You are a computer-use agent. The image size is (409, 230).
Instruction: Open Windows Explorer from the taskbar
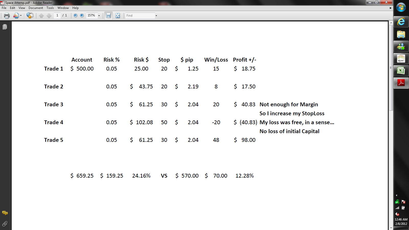(x=401, y=34)
